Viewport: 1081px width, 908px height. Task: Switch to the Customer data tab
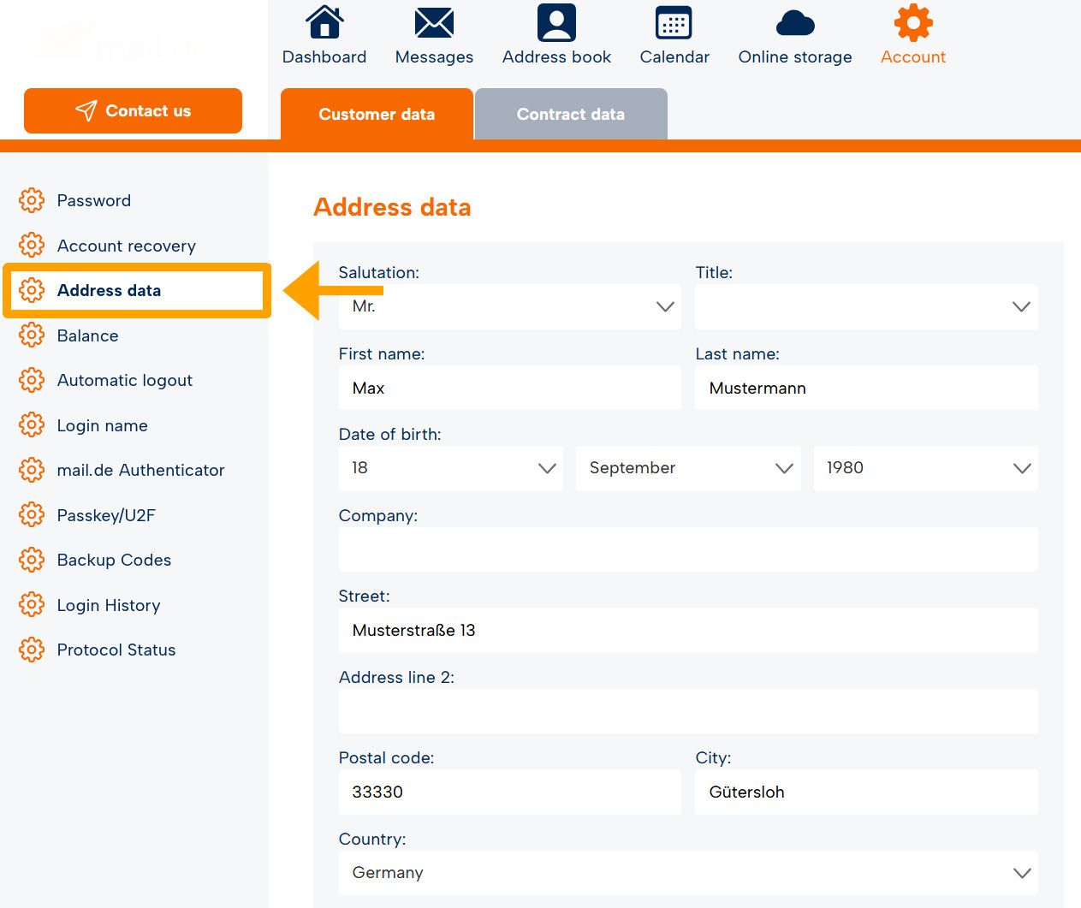coord(377,114)
